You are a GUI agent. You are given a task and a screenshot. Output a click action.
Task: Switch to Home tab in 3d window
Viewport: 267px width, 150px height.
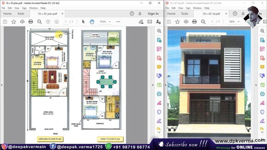[171, 14]
